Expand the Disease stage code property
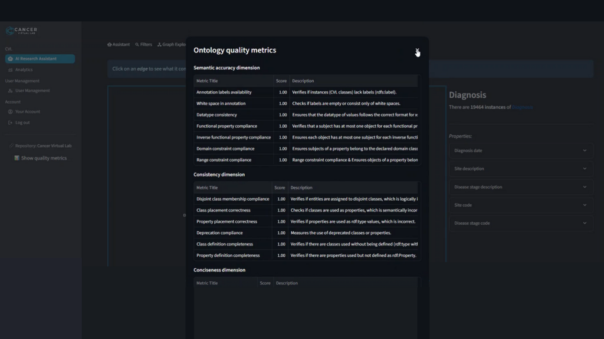This screenshot has width=604, height=339. point(585,224)
